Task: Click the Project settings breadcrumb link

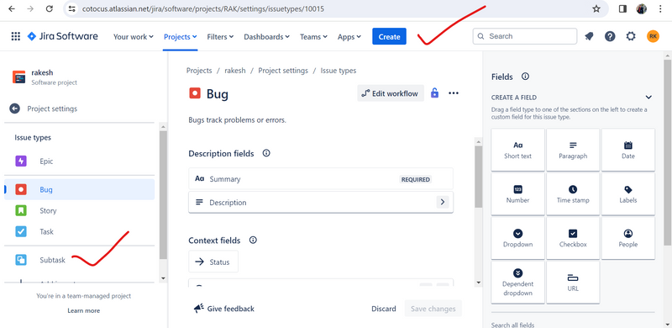Action: tap(283, 71)
